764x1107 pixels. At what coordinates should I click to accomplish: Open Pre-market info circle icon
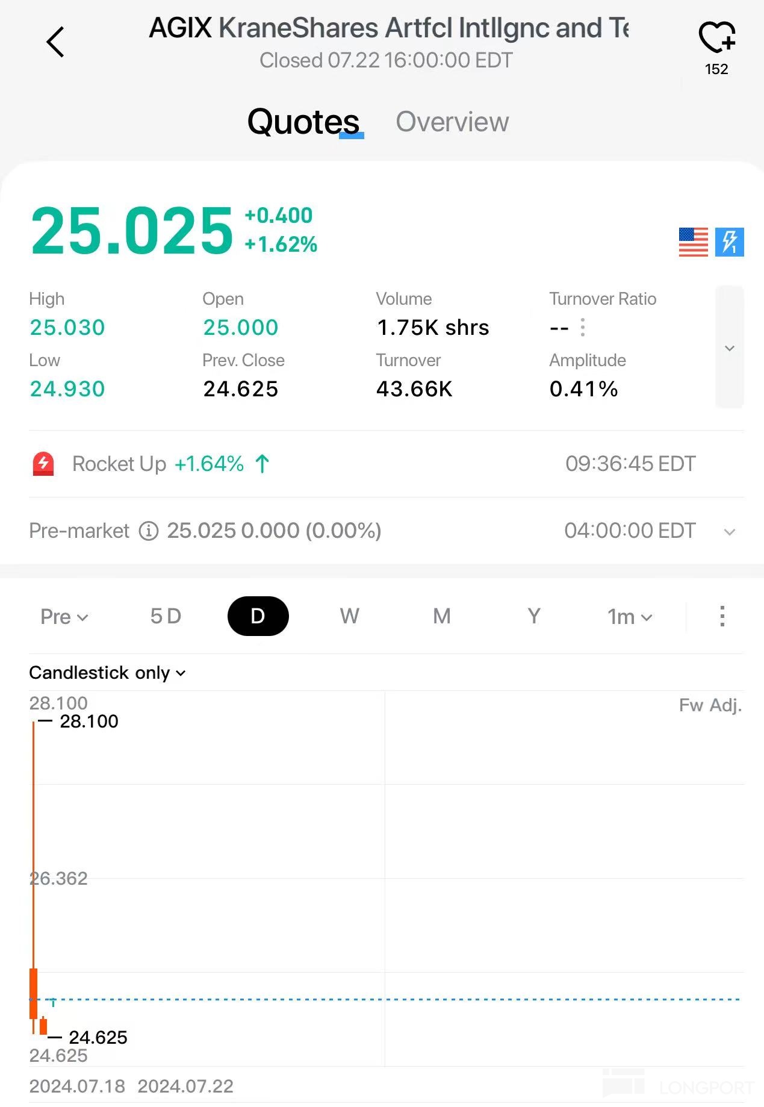pos(149,531)
